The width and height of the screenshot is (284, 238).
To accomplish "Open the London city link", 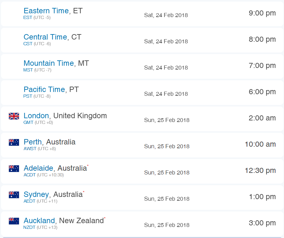I will (36, 116).
